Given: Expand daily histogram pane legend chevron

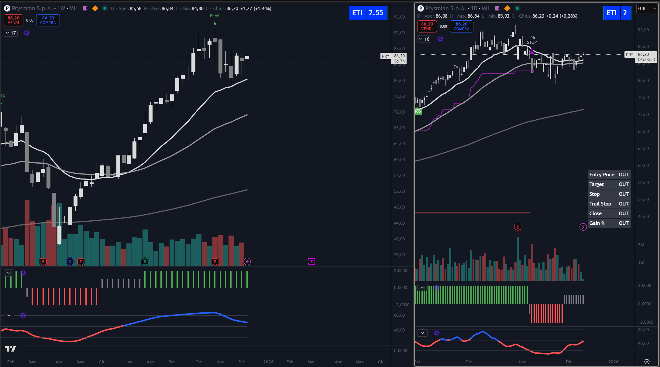Looking at the screenshot, I should click(422, 287).
